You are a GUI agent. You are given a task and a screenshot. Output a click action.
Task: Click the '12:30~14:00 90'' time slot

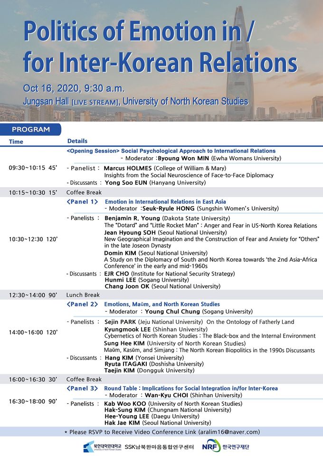click(x=33, y=295)
